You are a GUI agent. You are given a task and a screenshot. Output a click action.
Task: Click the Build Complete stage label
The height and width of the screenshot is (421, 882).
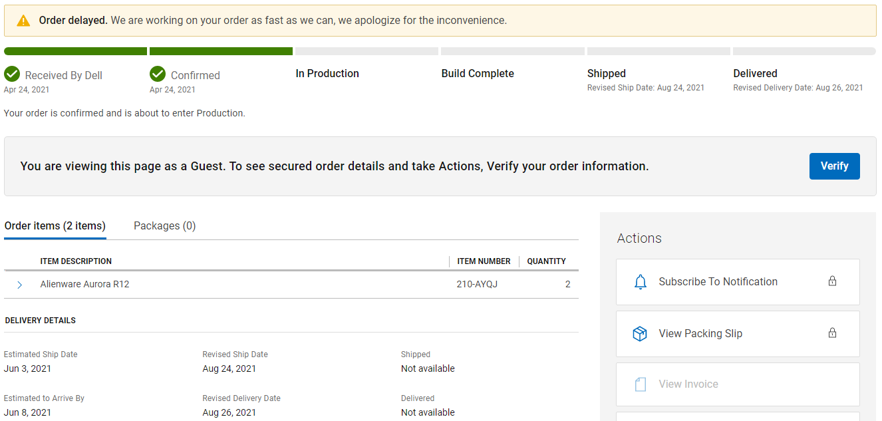pyautogui.click(x=478, y=74)
